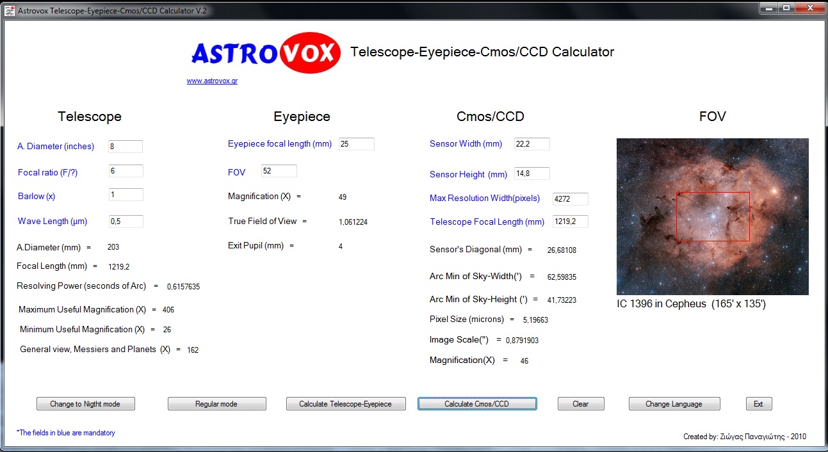Click the Exit button
This screenshot has width=828, height=452.
759,404
